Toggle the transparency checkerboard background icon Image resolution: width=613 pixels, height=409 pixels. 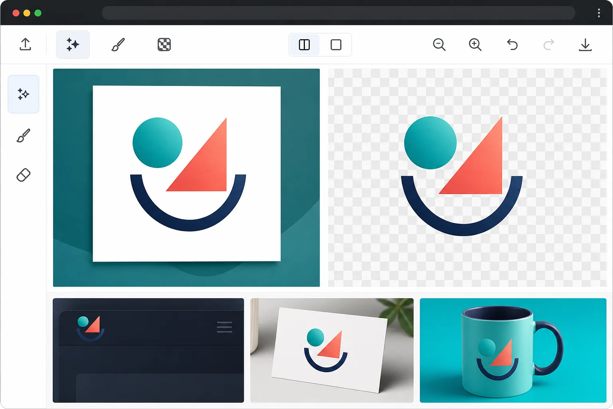[x=164, y=44]
